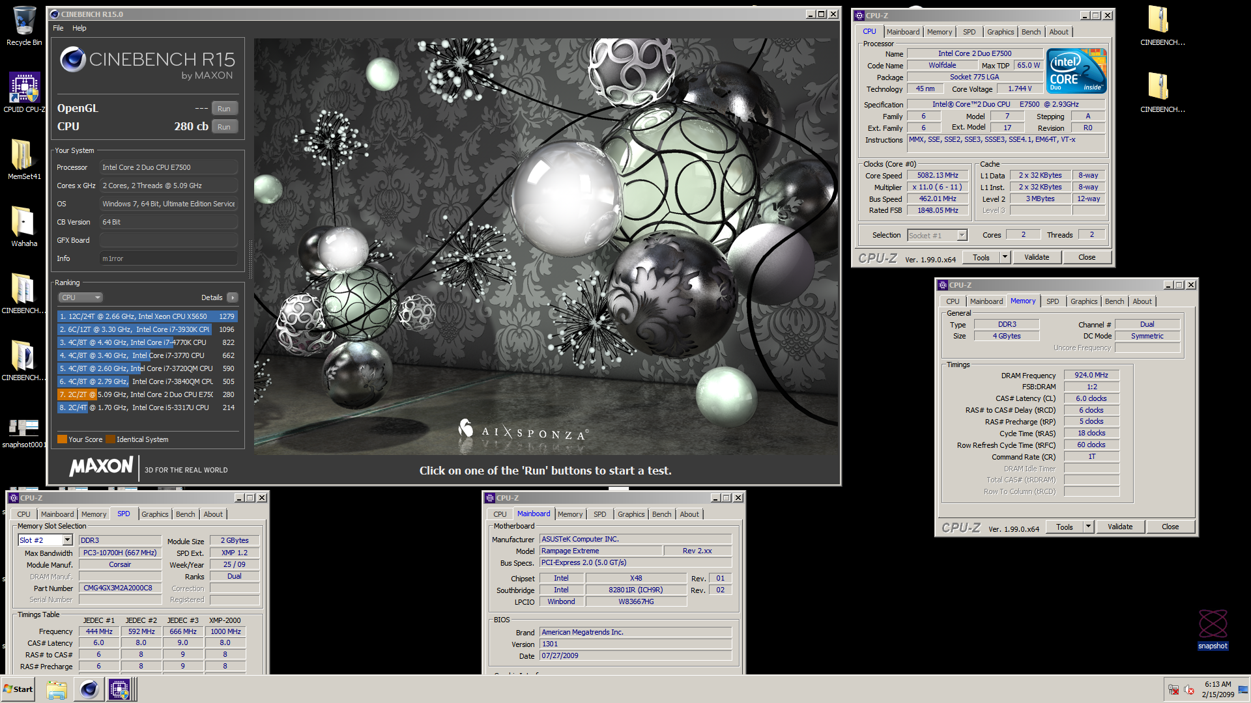This screenshot has height=703, width=1251.
Task: Click the volume tray icon
Action: click(x=1189, y=690)
